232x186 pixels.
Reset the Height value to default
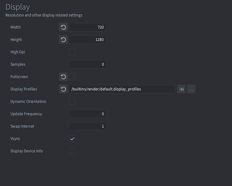click(x=63, y=40)
